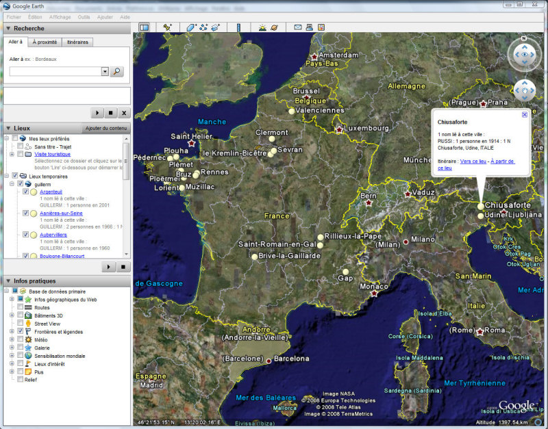Click the search magnifying glass button
548x429 pixels.
click(116, 71)
